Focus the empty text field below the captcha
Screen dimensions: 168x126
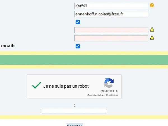[x=74, y=111]
